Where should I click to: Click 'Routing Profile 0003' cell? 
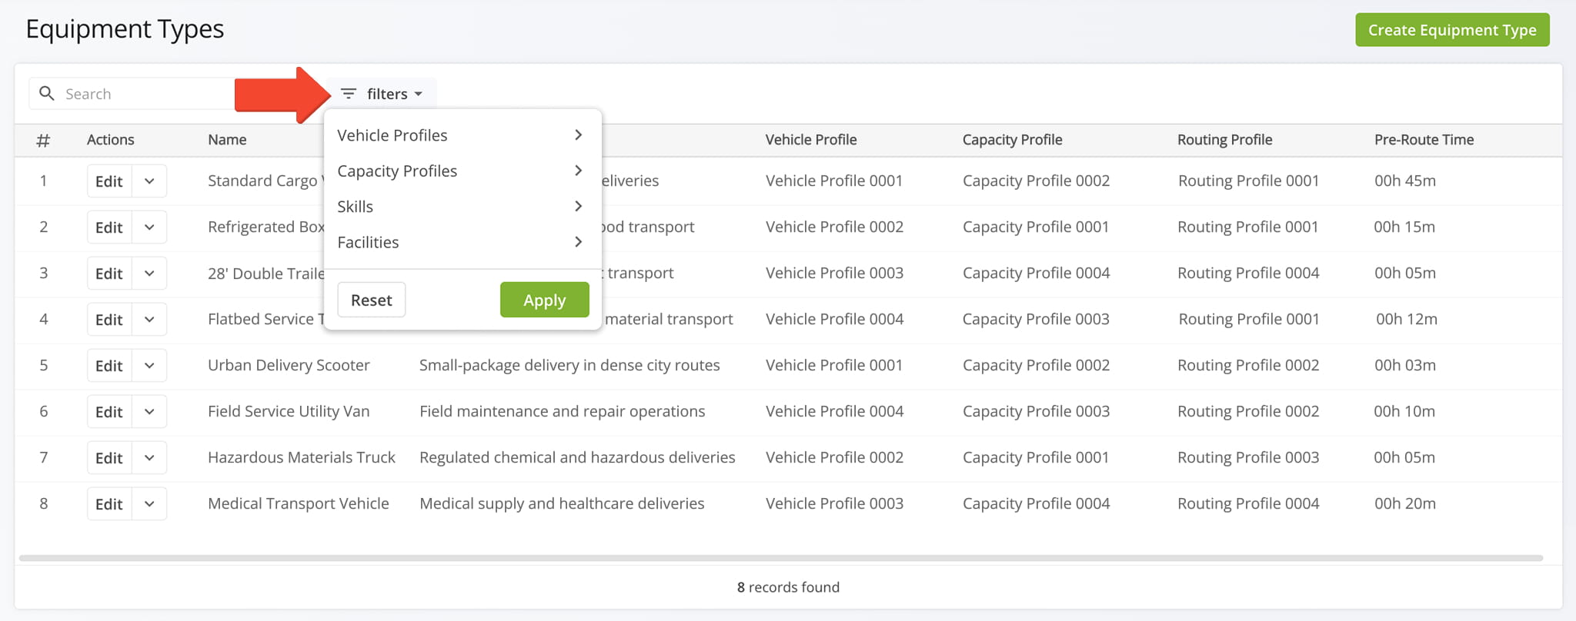[x=1248, y=457]
